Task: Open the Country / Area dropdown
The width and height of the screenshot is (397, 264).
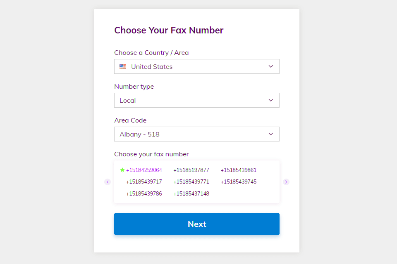Action: tap(196, 66)
